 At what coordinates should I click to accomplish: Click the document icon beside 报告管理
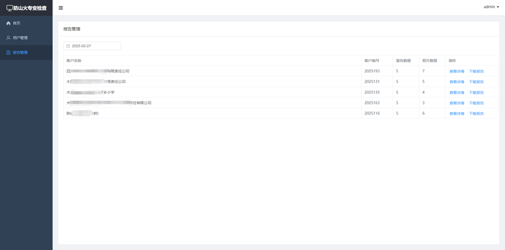pyautogui.click(x=8, y=52)
